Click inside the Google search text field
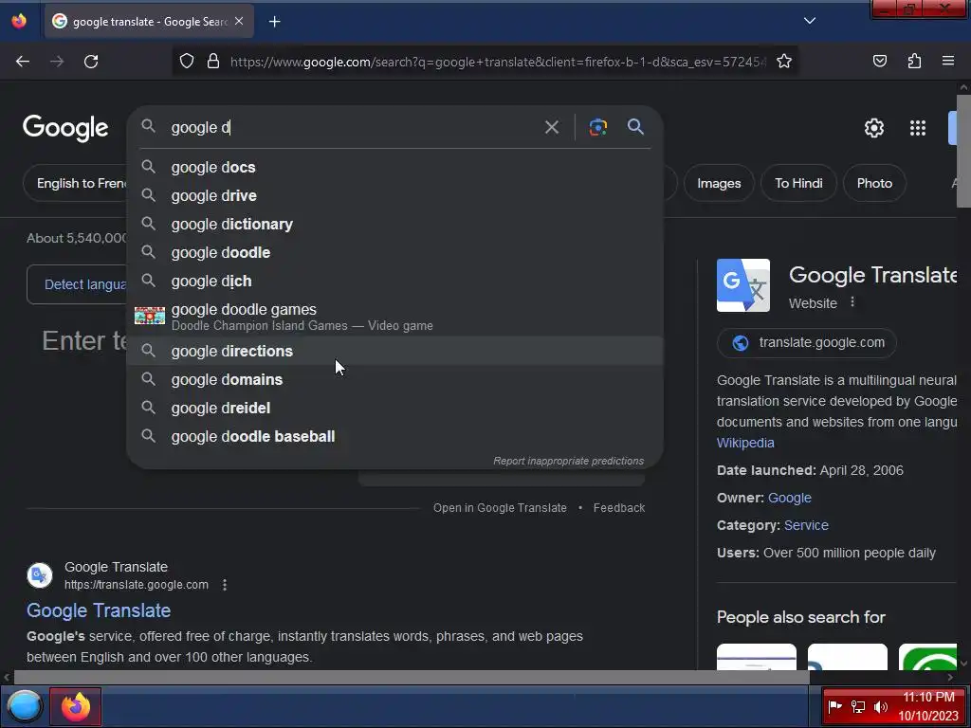The image size is (971, 728). (x=353, y=128)
